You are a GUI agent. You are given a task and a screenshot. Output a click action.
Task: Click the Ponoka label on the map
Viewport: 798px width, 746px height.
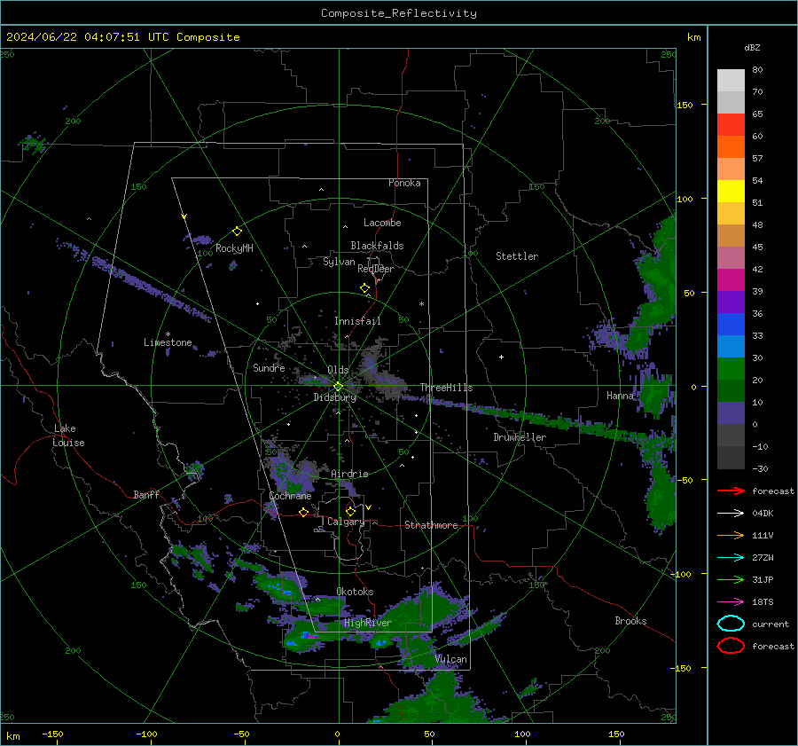click(404, 183)
